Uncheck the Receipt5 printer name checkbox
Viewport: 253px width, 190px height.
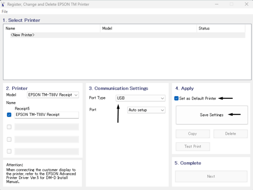[9, 115]
